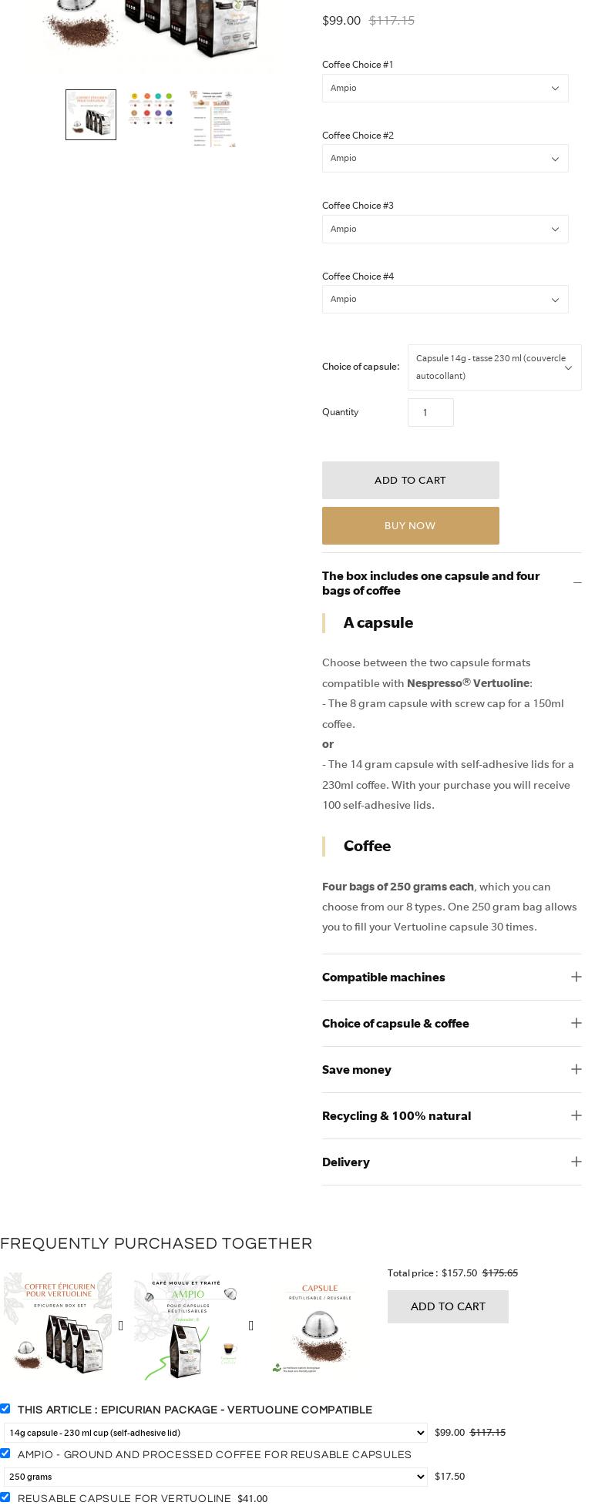Image resolution: width=605 pixels, height=1509 pixels.
Task: Click plus icon next to Delivery
Action: (576, 1162)
